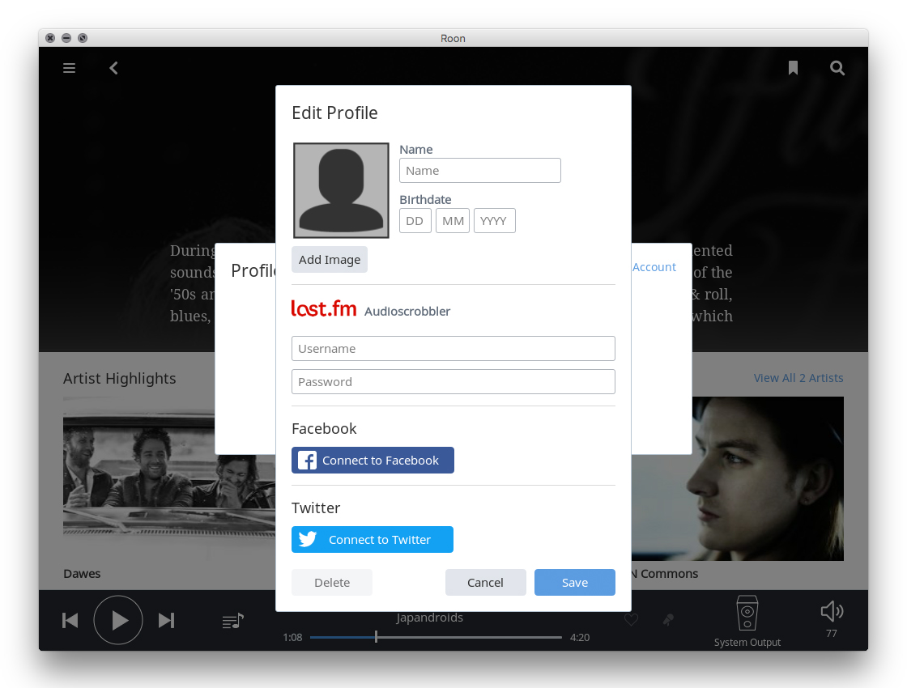Click the Add Image button
907x688 pixels.
click(329, 260)
